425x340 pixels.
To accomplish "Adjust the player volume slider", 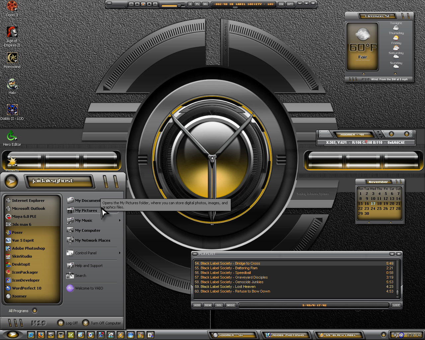I will (x=173, y=5).
